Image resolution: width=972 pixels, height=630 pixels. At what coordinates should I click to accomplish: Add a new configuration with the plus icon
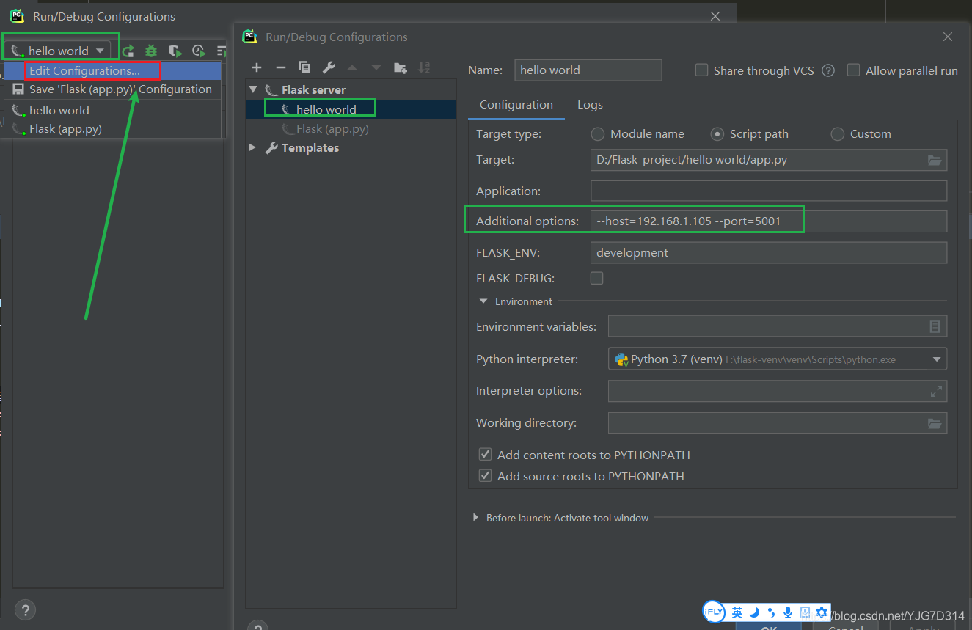257,67
